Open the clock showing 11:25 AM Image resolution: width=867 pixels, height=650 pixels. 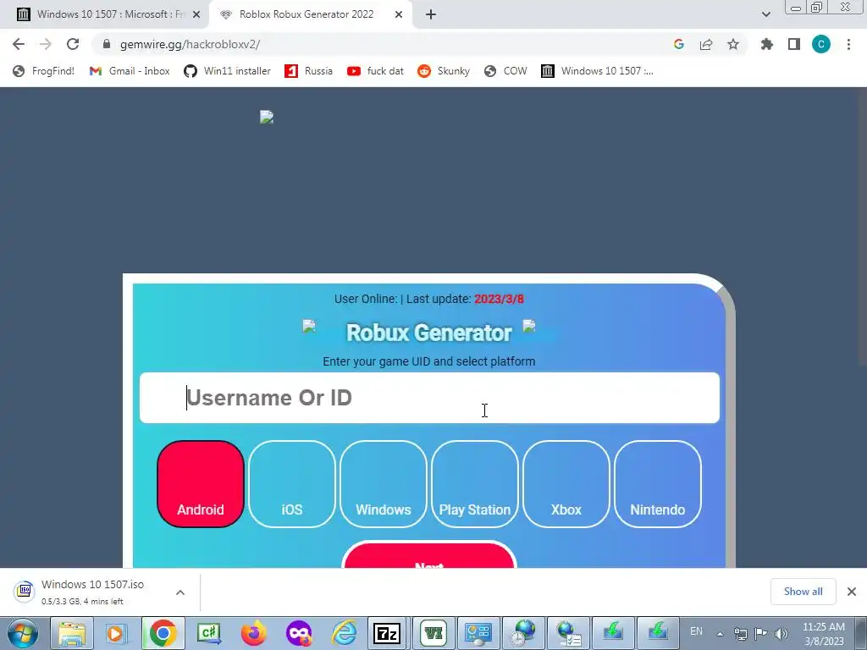[x=823, y=634]
